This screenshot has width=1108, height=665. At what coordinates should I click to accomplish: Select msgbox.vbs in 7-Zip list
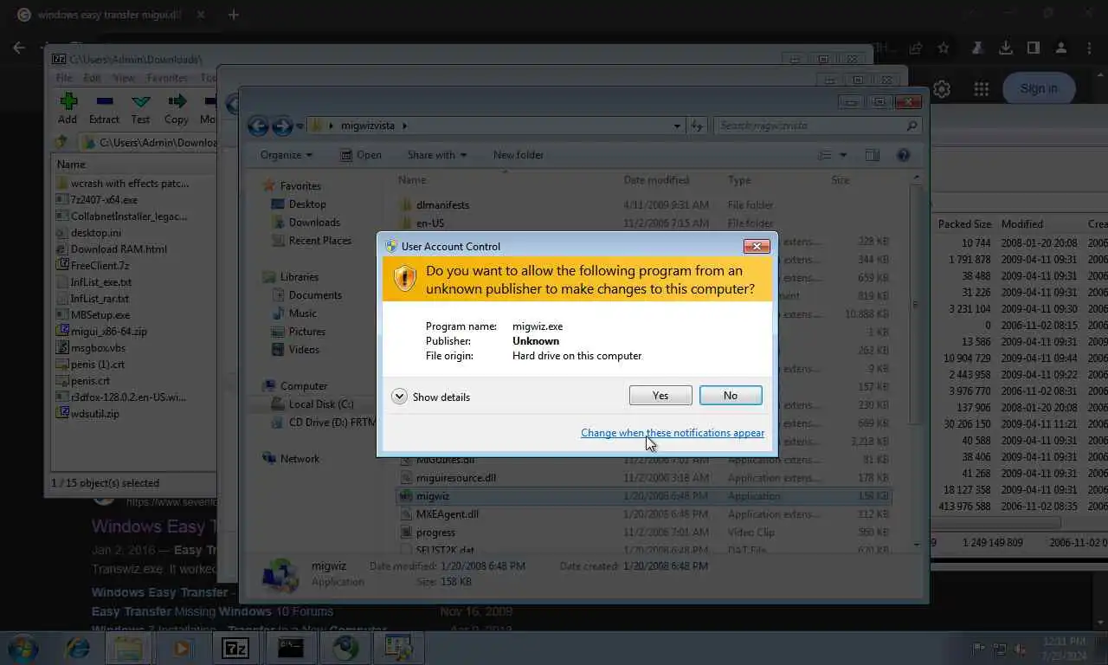98,348
